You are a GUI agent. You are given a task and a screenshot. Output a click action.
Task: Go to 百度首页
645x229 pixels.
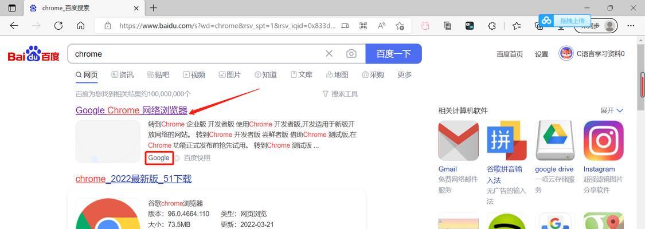tap(510, 54)
